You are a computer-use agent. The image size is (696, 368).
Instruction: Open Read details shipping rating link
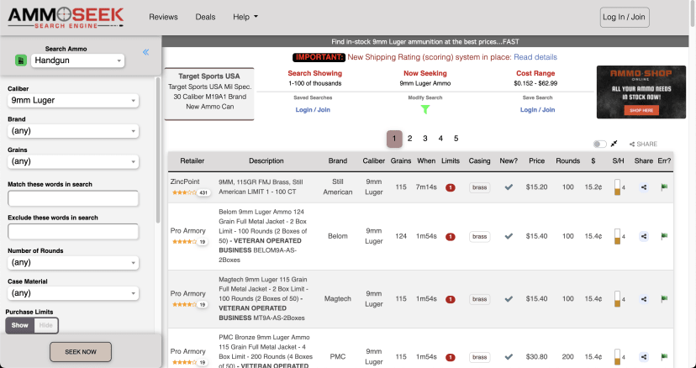click(x=535, y=57)
